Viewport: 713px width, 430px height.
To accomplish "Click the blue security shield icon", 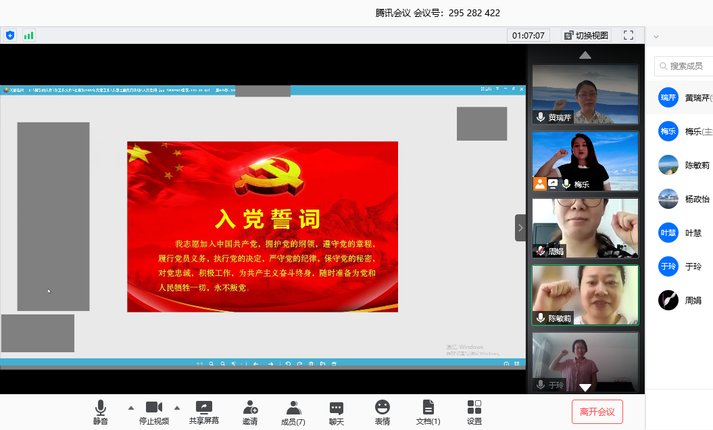I will tap(9, 35).
